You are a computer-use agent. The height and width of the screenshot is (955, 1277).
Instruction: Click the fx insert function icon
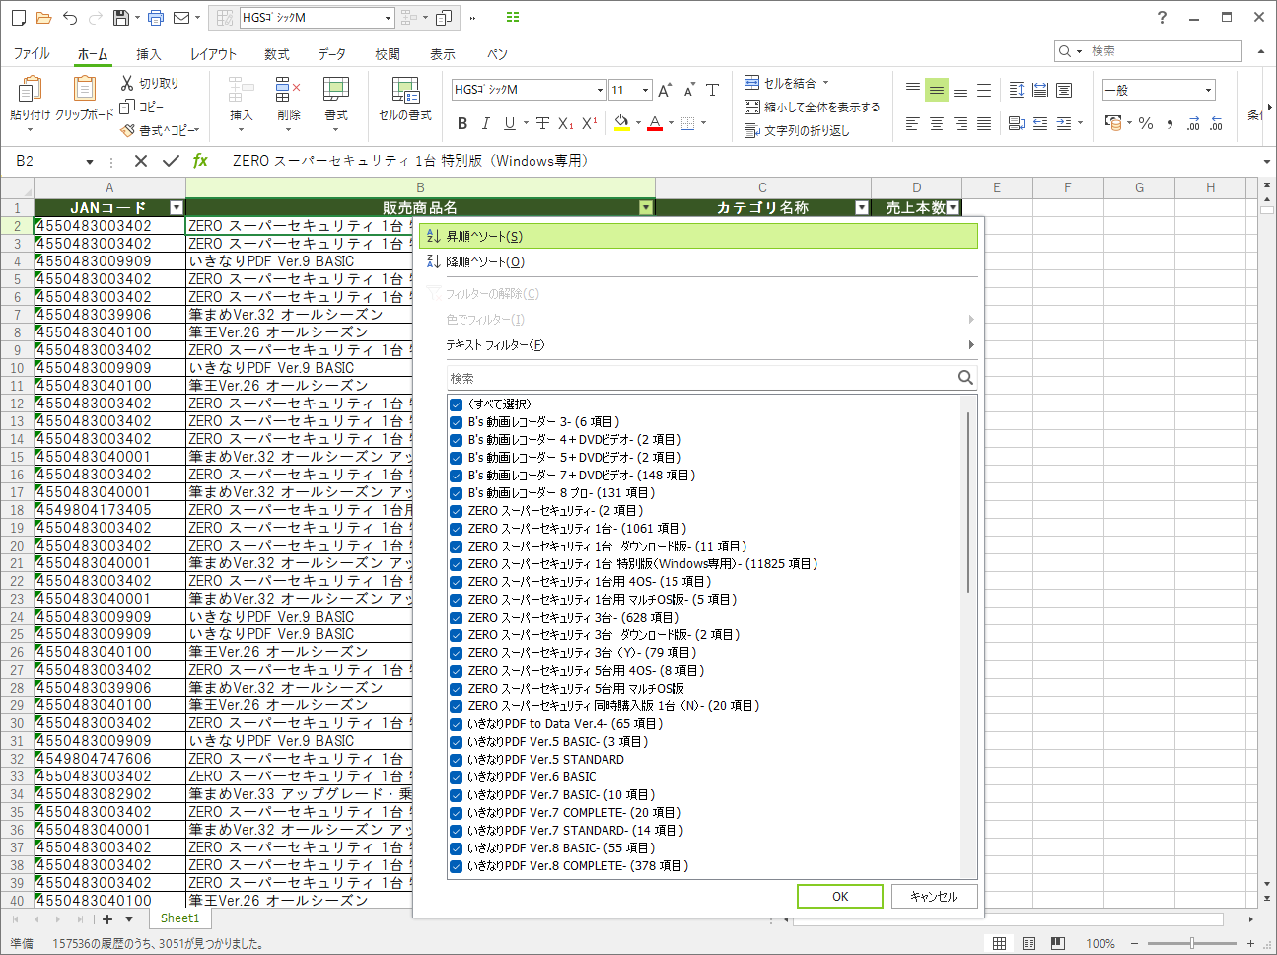coord(200,161)
